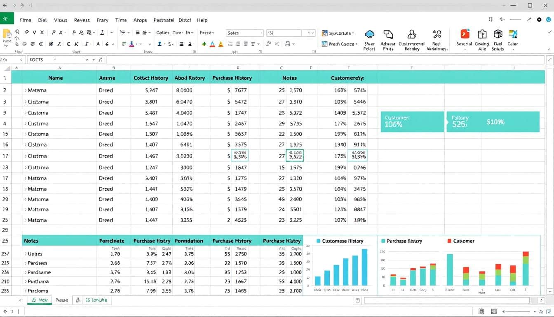Click the normal view icon in the status bar
The width and height of the screenshot is (554, 317).
(481, 312)
